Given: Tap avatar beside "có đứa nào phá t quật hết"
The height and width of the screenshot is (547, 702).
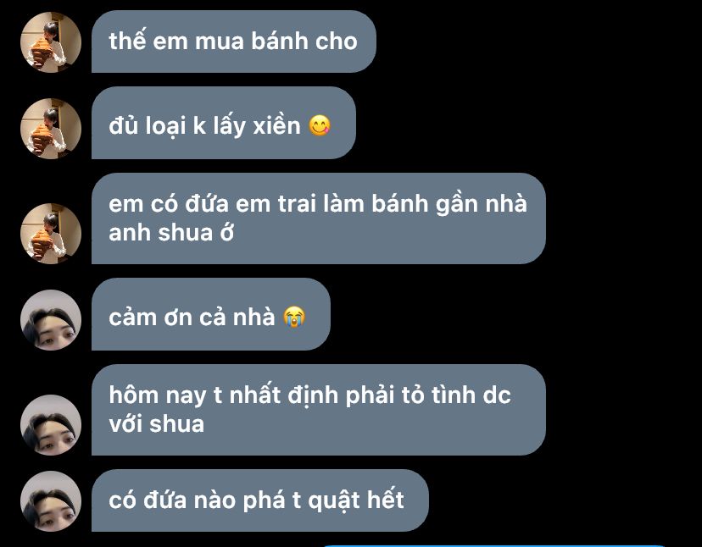Looking at the screenshot, I should pos(51,501).
